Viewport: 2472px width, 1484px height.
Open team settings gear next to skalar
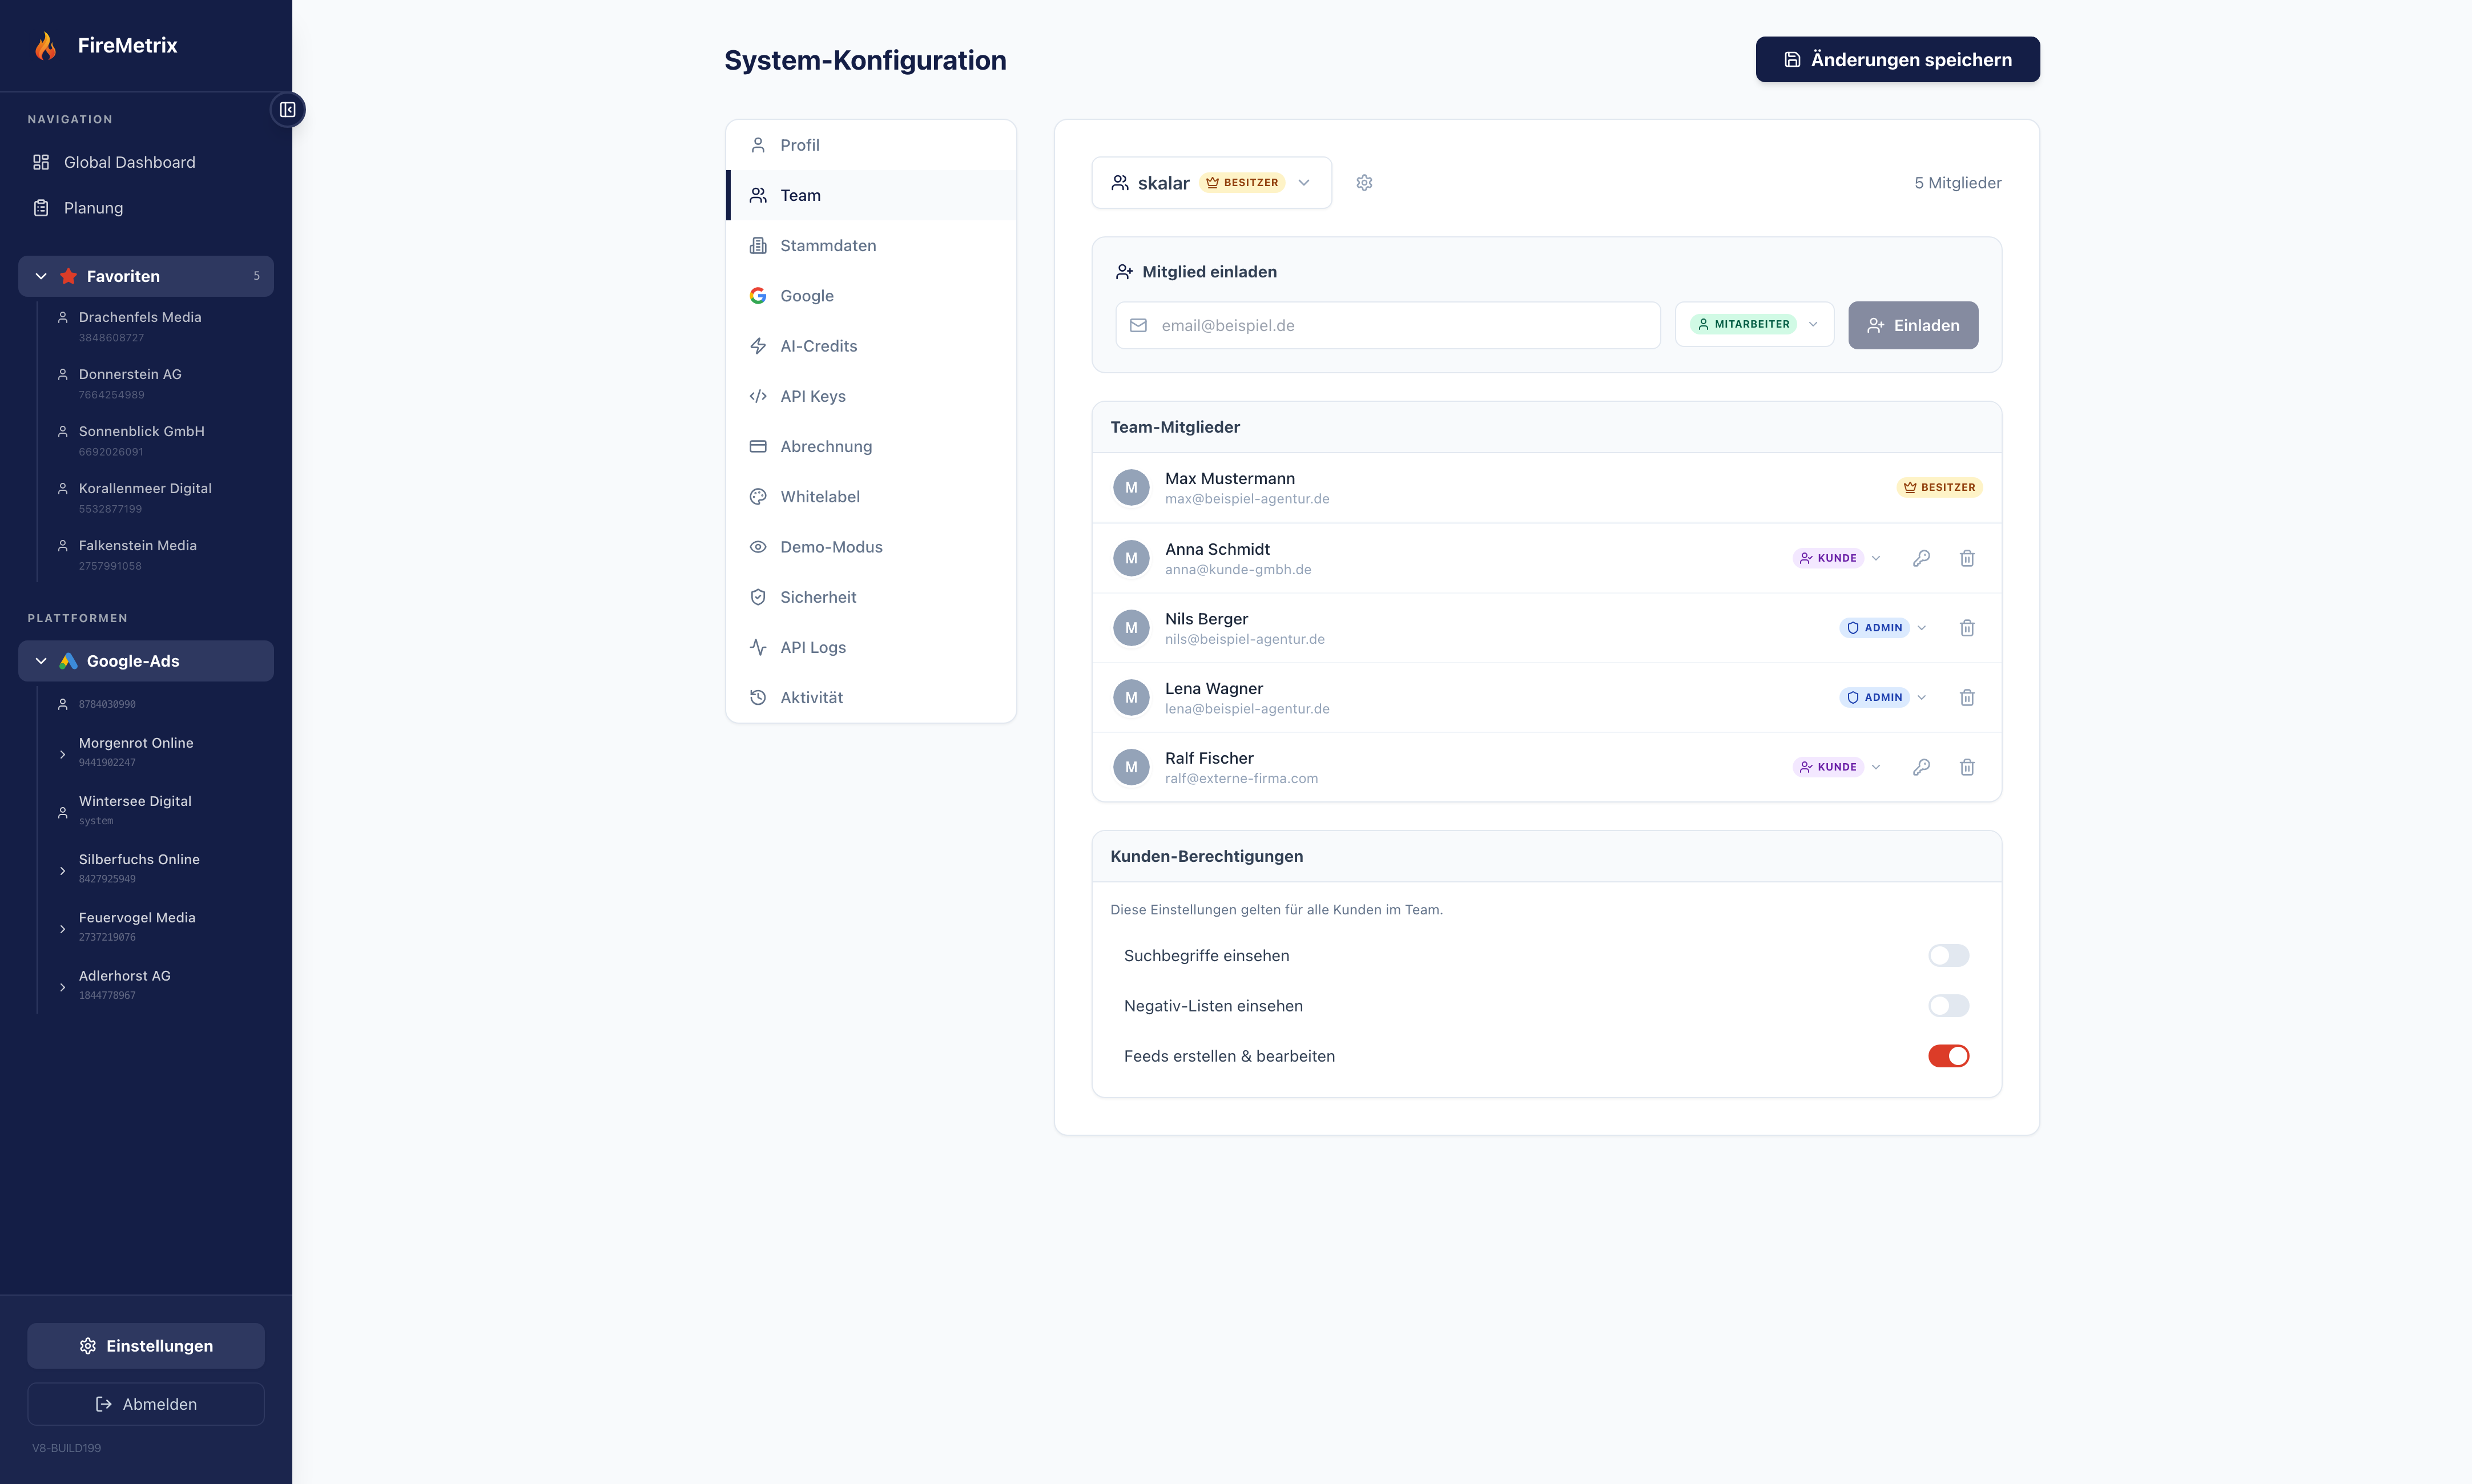(1364, 183)
